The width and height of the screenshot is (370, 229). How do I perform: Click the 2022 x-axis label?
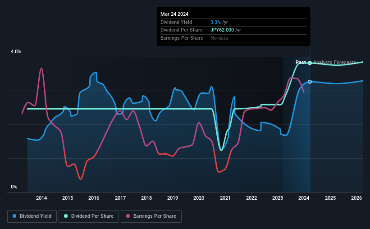click(x=251, y=198)
